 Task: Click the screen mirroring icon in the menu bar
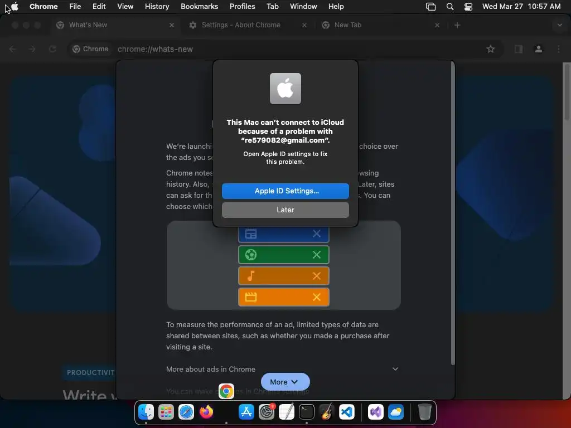431,7
